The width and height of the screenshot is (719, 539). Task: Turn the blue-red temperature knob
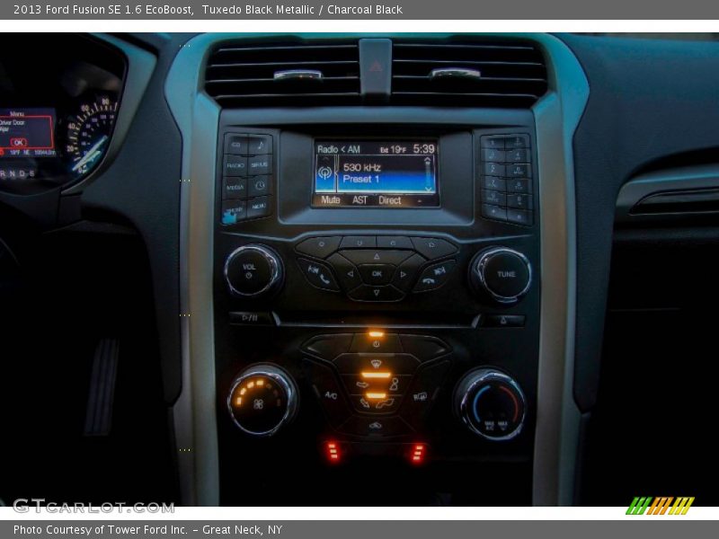[x=490, y=404]
